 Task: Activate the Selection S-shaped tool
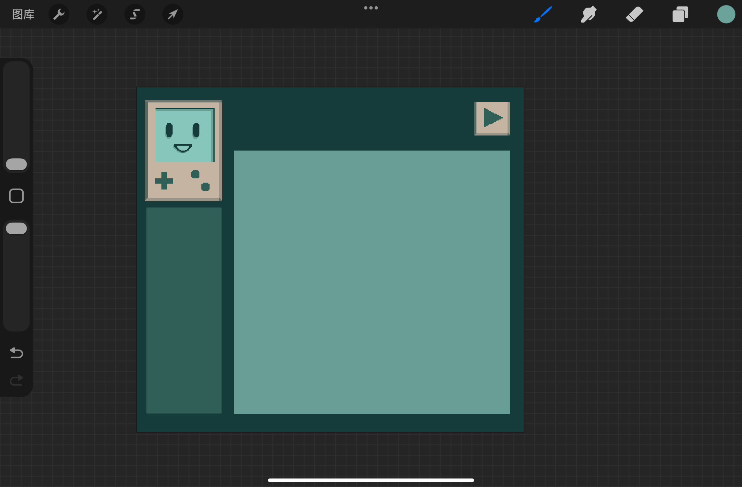pos(135,14)
